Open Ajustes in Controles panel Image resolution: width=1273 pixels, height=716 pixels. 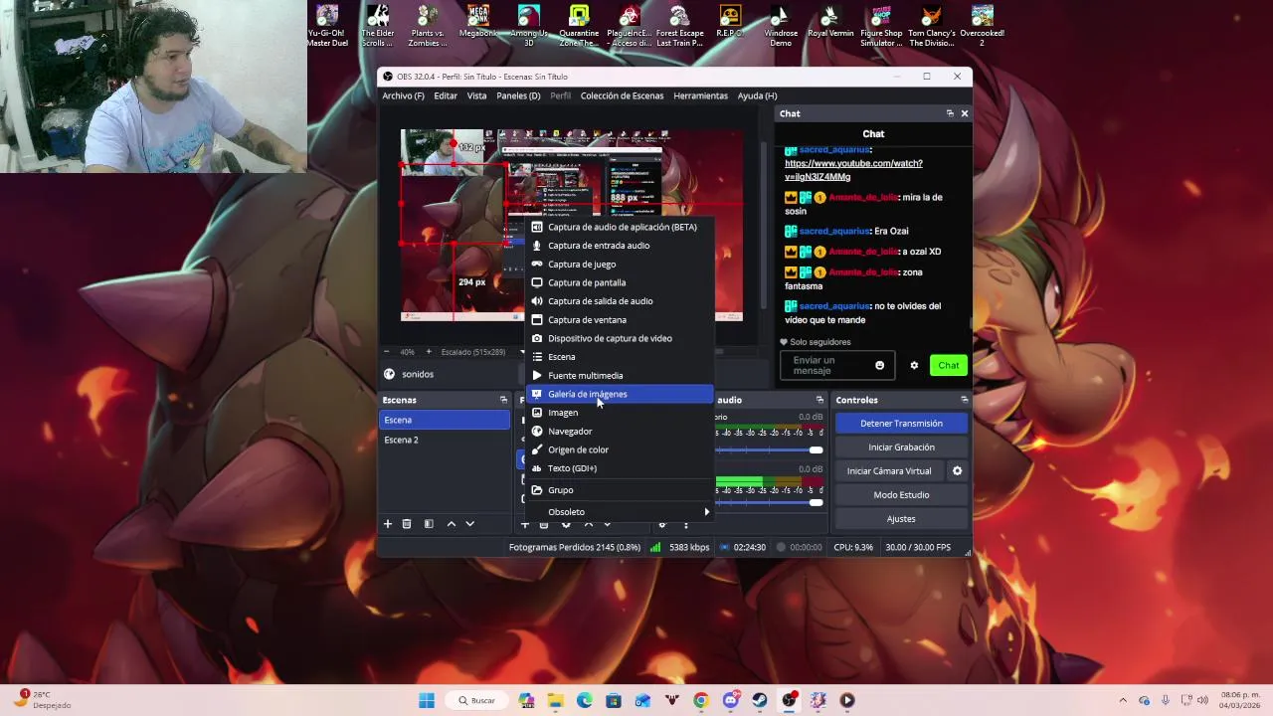[x=901, y=519]
